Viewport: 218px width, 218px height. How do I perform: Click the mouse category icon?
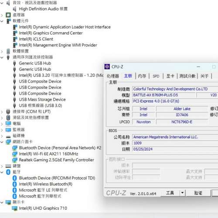[x=8, y=118]
